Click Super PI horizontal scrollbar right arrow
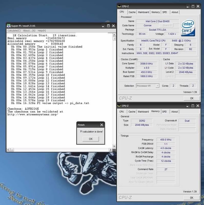Viewport: 204px width, 205px height. point(110,150)
